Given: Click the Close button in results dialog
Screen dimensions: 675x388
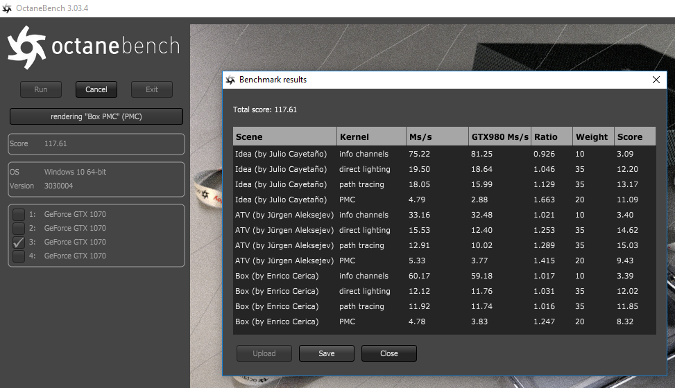Looking at the screenshot, I should tap(389, 353).
